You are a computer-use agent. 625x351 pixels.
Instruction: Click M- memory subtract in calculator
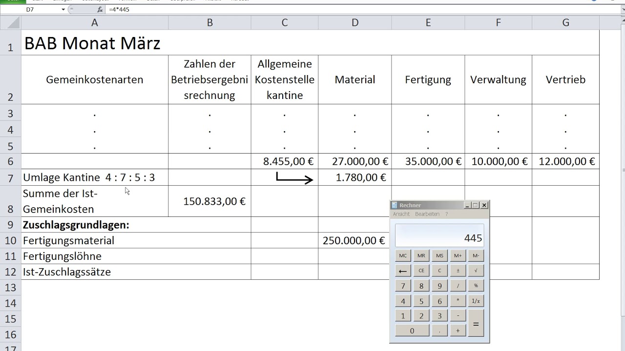tap(476, 255)
